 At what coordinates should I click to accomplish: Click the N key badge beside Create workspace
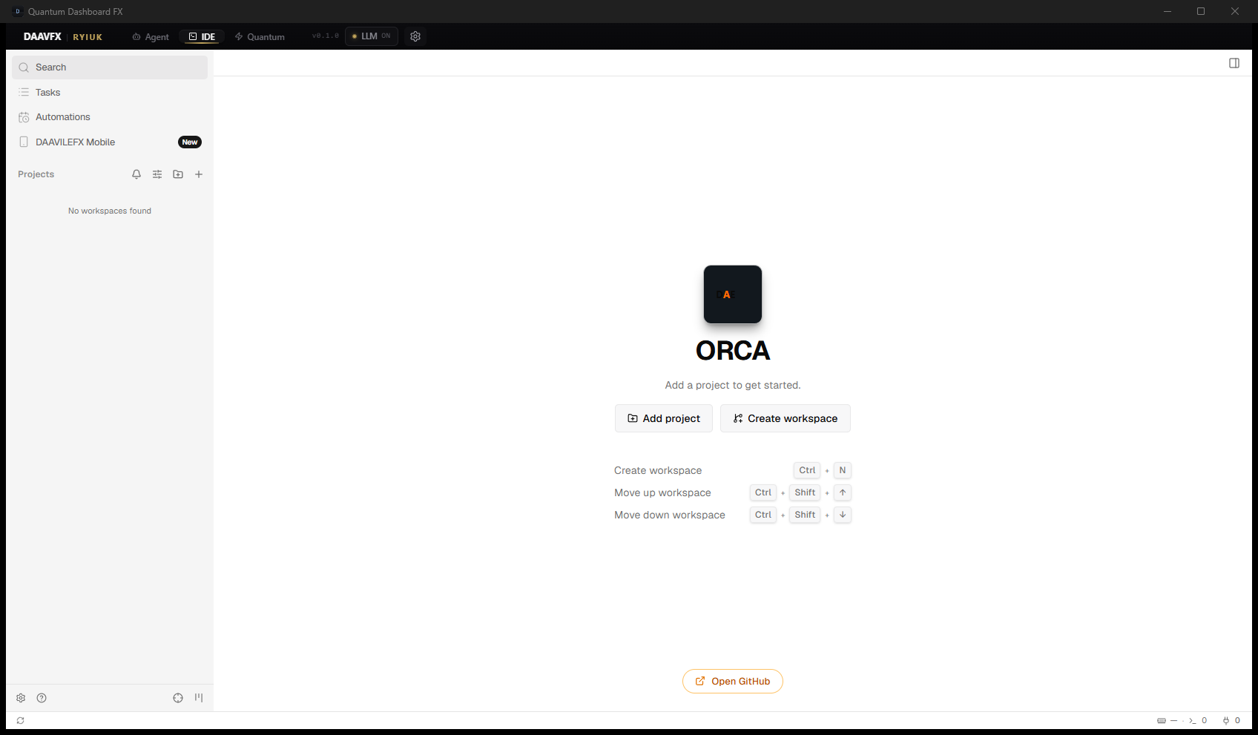tap(843, 470)
